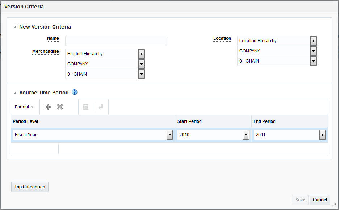
Task: Open the Location Hierarchy dropdown
Action: [x=314, y=41]
